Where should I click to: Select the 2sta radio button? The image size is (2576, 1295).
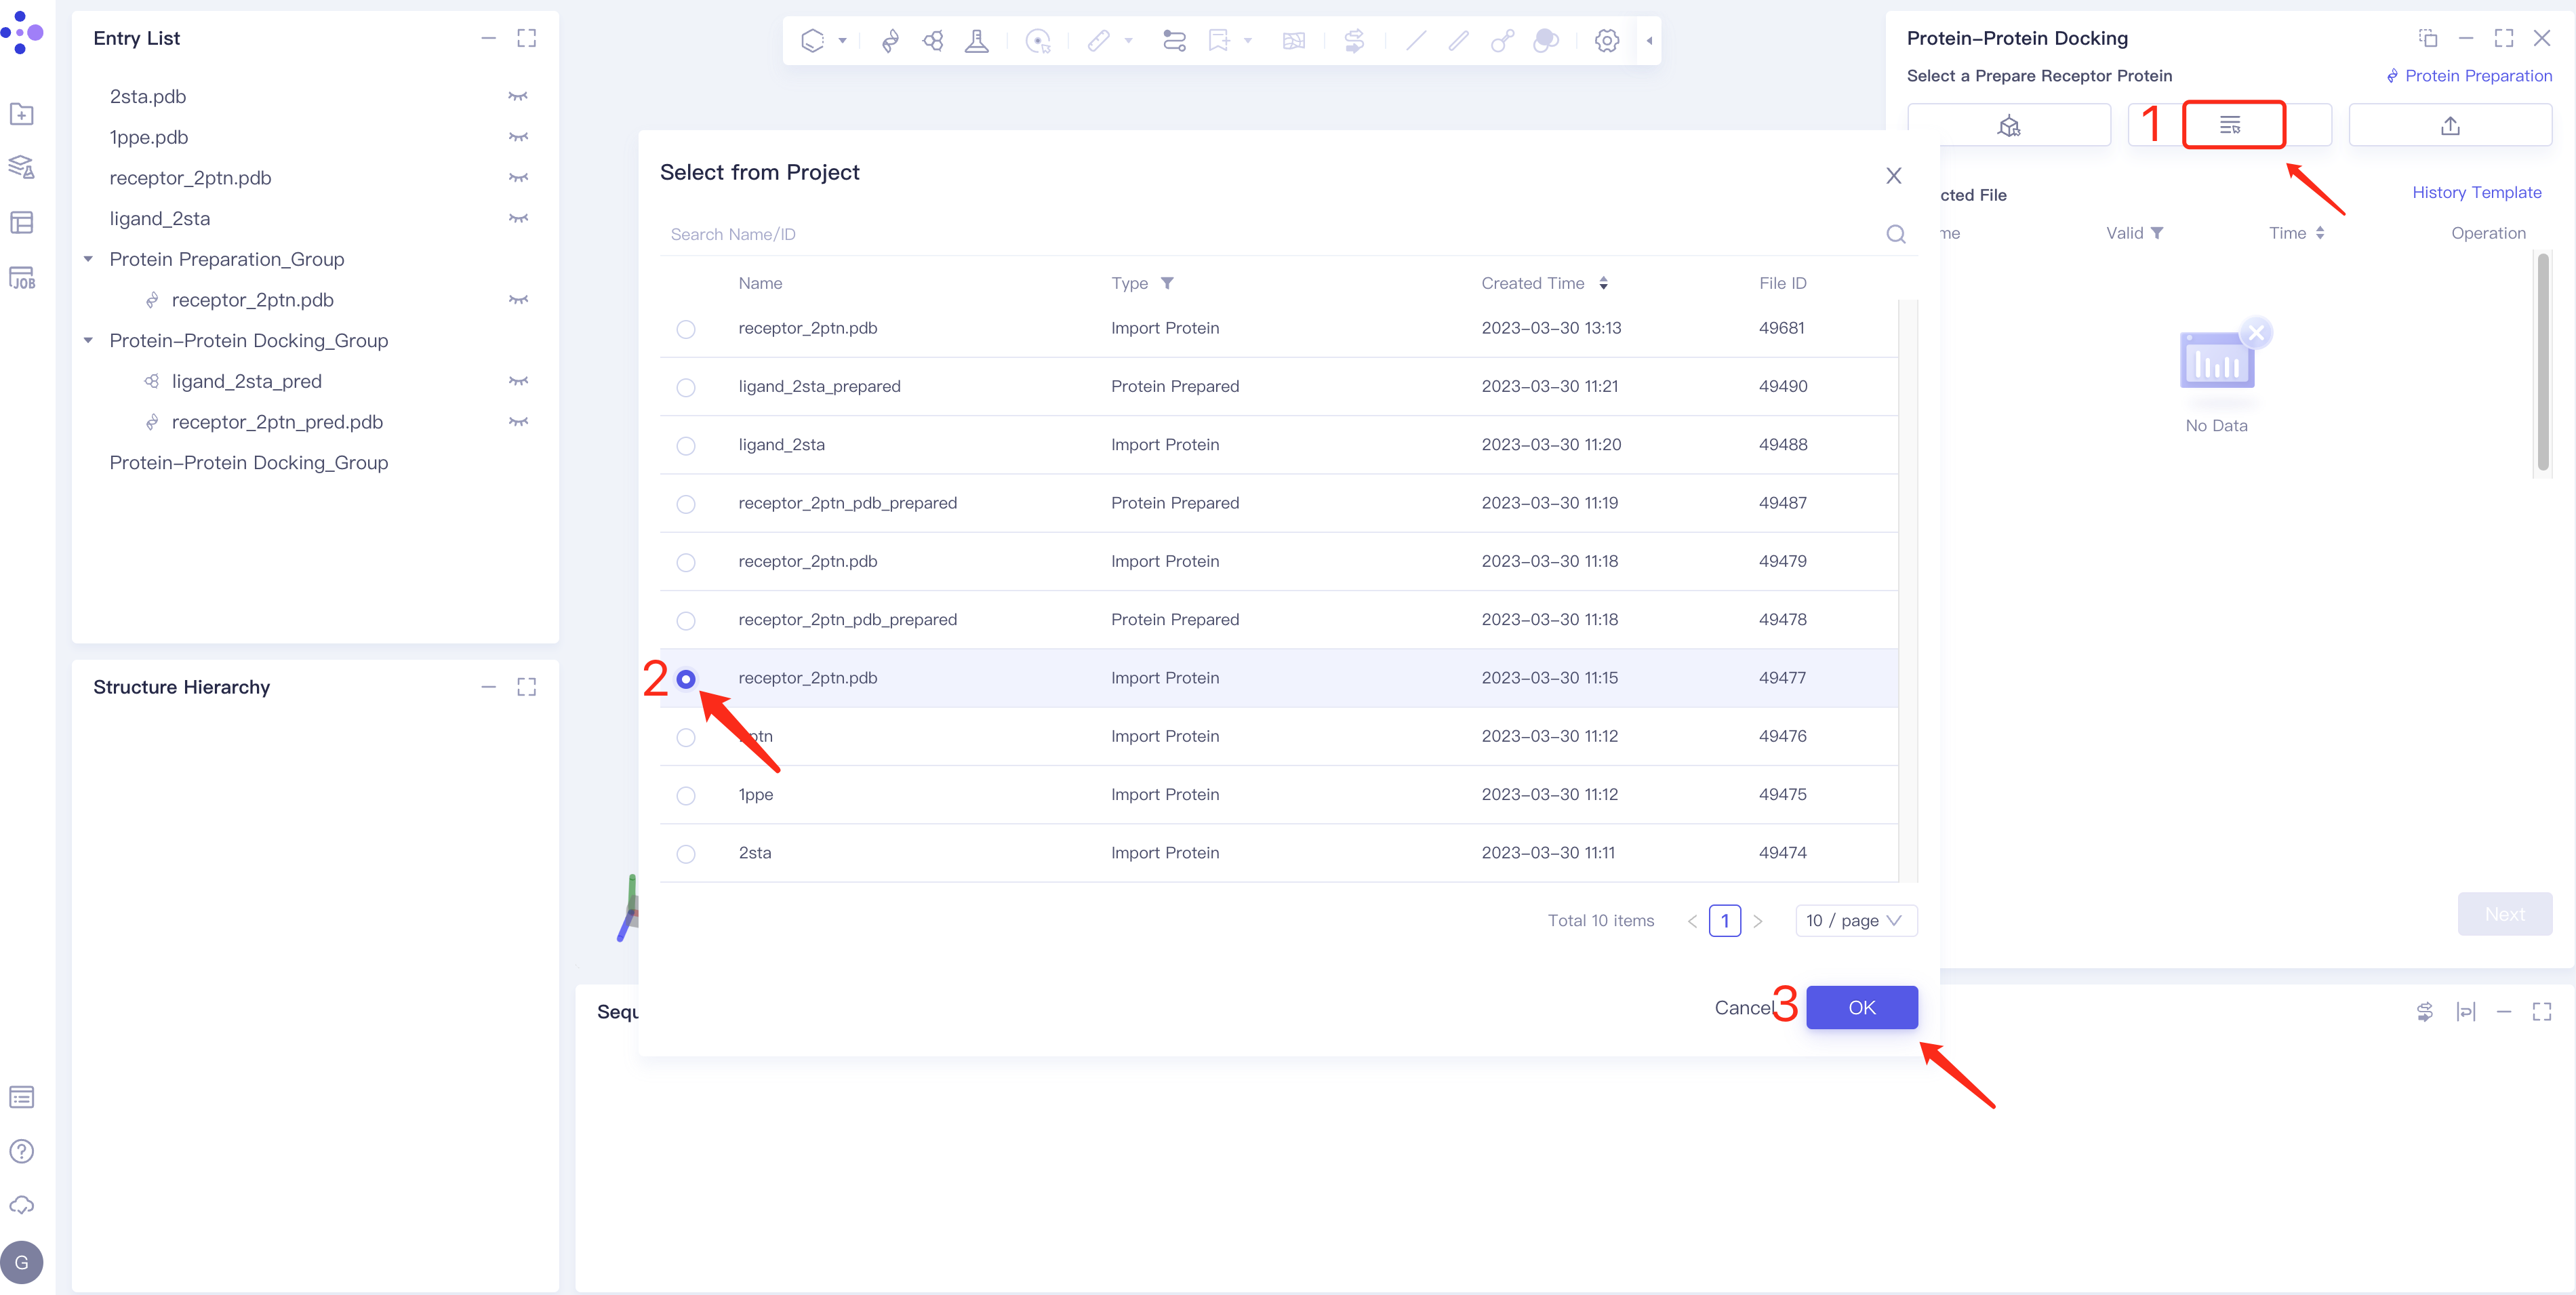(686, 853)
